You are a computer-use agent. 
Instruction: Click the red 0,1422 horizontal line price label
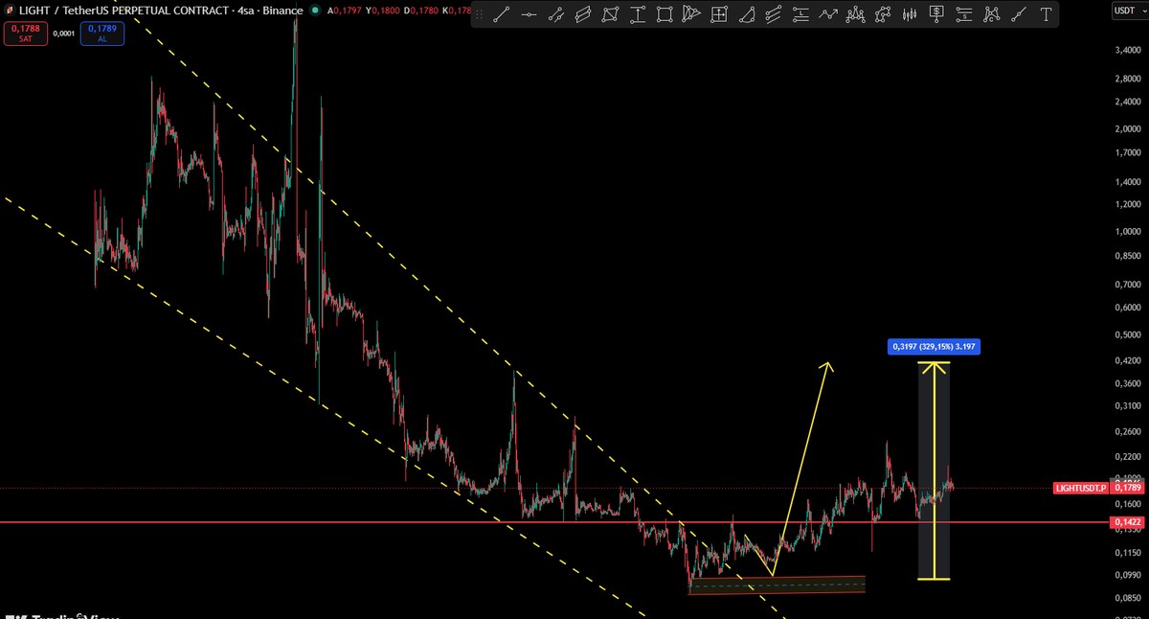click(1125, 522)
